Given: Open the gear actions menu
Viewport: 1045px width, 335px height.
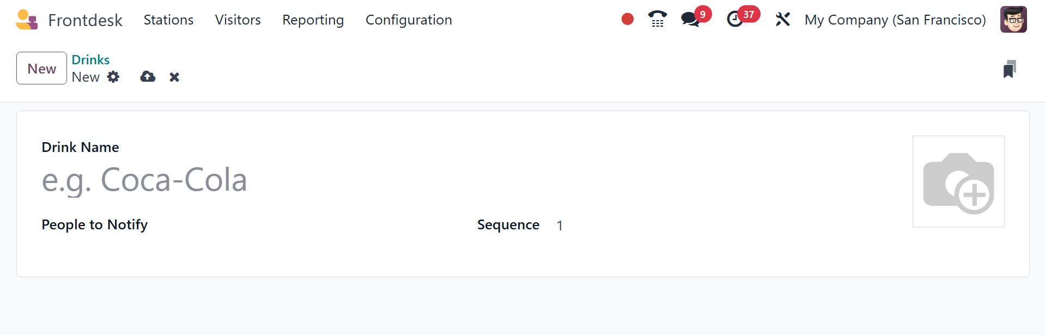Looking at the screenshot, I should coord(113,77).
